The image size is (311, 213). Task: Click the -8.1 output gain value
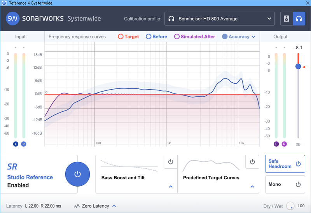click(298, 48)
